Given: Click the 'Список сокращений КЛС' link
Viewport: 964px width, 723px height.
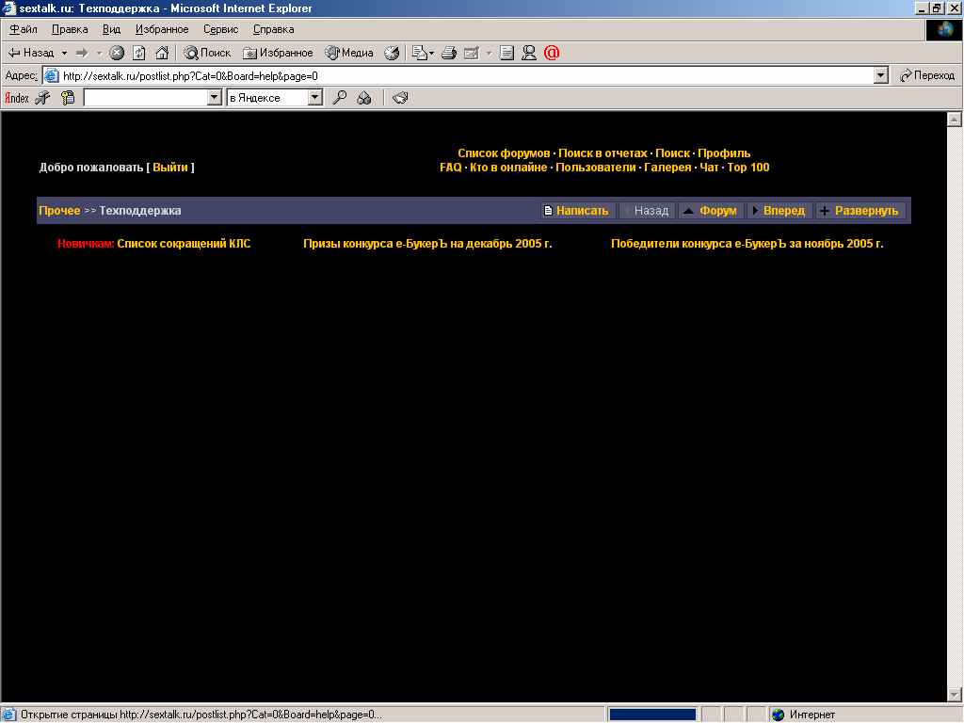Looking at the screenshot, I should 184,244.
